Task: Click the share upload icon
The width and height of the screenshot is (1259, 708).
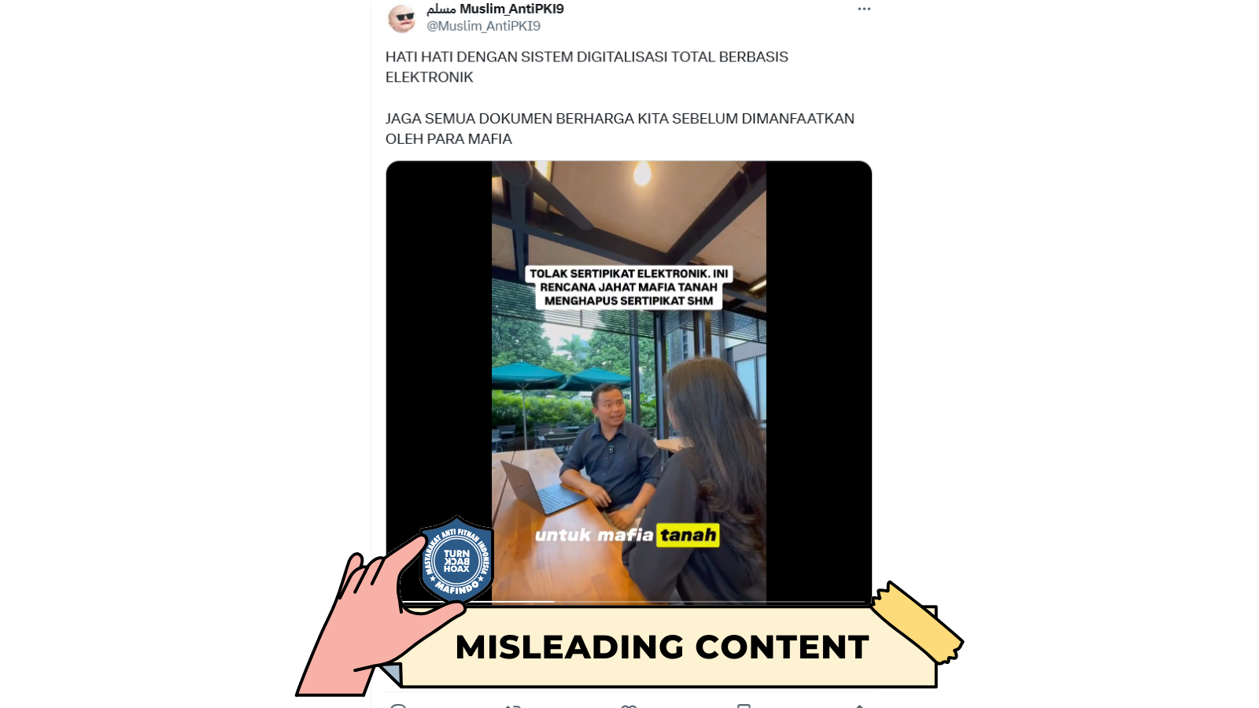Action: click(859, 706)
